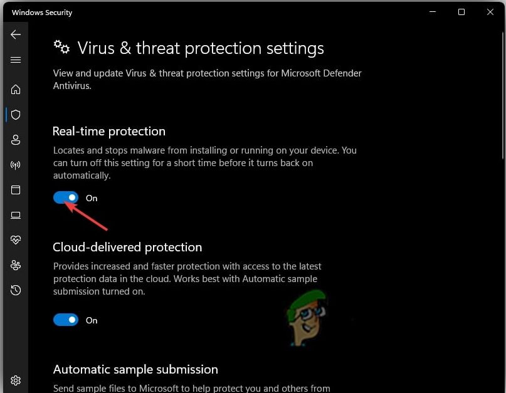Go back using the back arrow
The height and width of the screenshot is (393, 506).
coord(16,35)
